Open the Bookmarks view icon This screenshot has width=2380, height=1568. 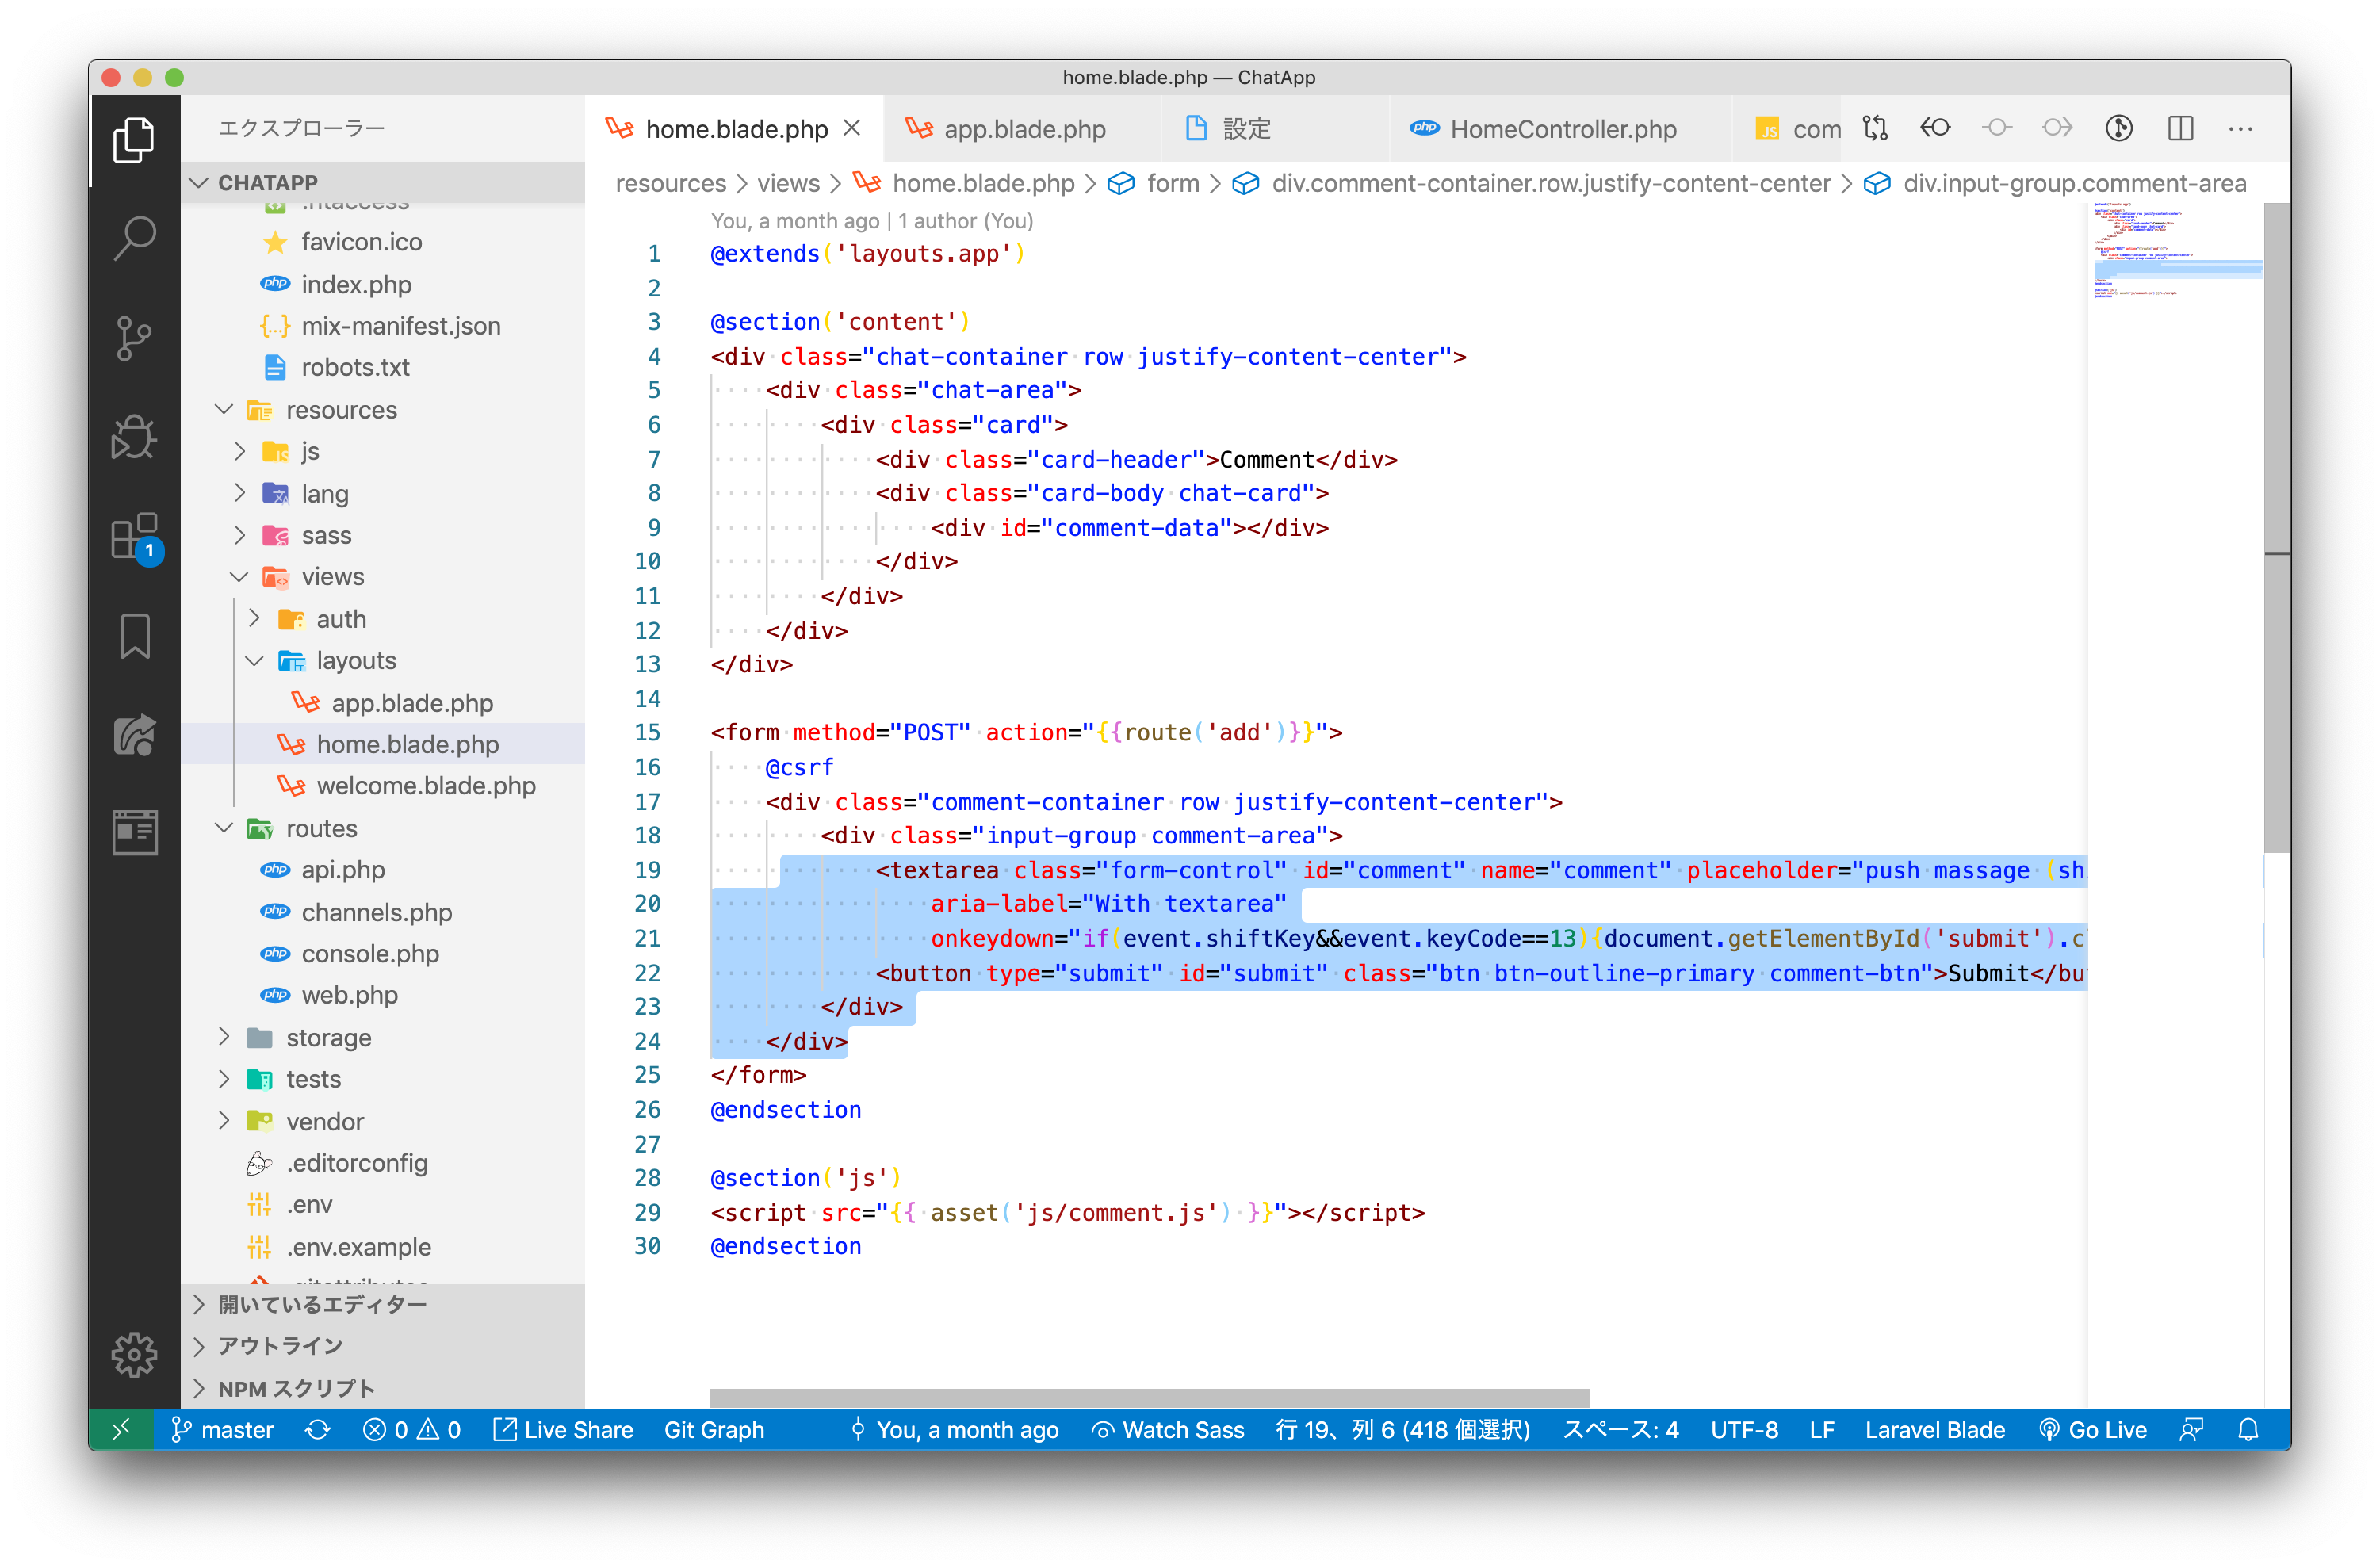tap(134, 636)
